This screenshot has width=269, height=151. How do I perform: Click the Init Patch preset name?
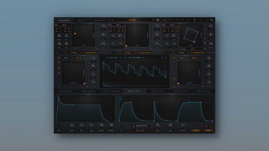click(133, 20)
